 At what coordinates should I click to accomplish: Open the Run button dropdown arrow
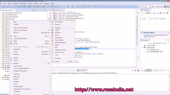[x=26, y=7]
